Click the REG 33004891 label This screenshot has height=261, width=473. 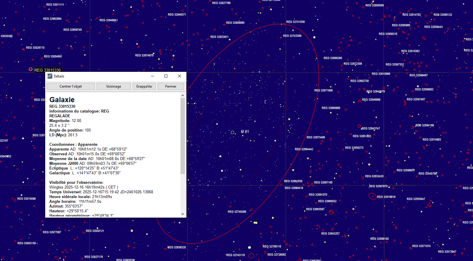(53, 56)
